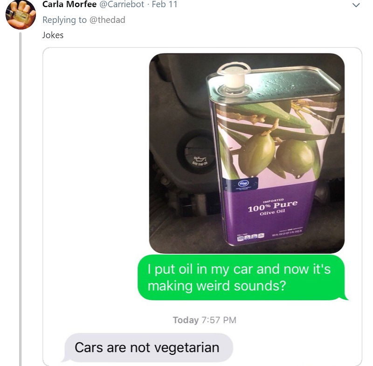
Task: Expand the tweet options chevron
Action: point(356,5)
